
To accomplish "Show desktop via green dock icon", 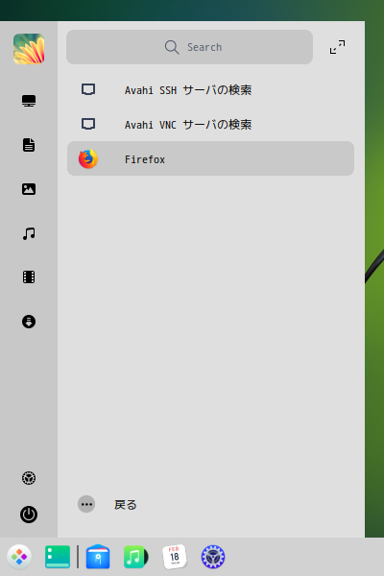I will point(58,557).
